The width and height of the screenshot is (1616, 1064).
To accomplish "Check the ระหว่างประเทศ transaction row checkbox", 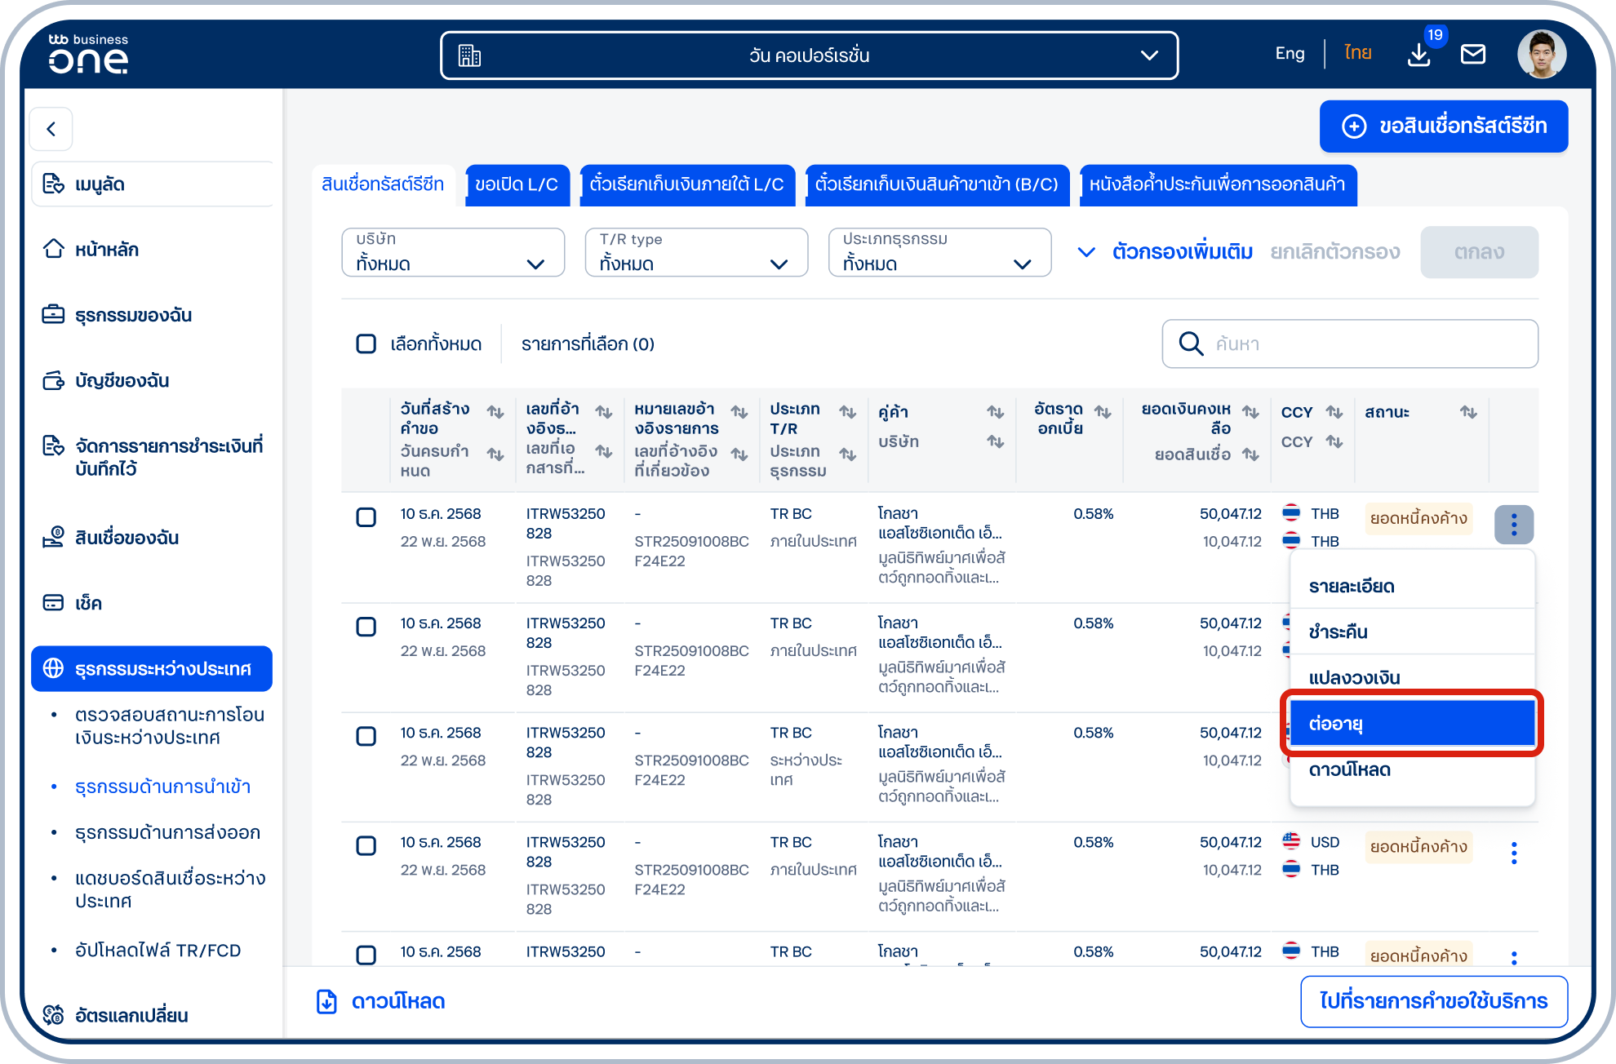I will tap(366, 736).
